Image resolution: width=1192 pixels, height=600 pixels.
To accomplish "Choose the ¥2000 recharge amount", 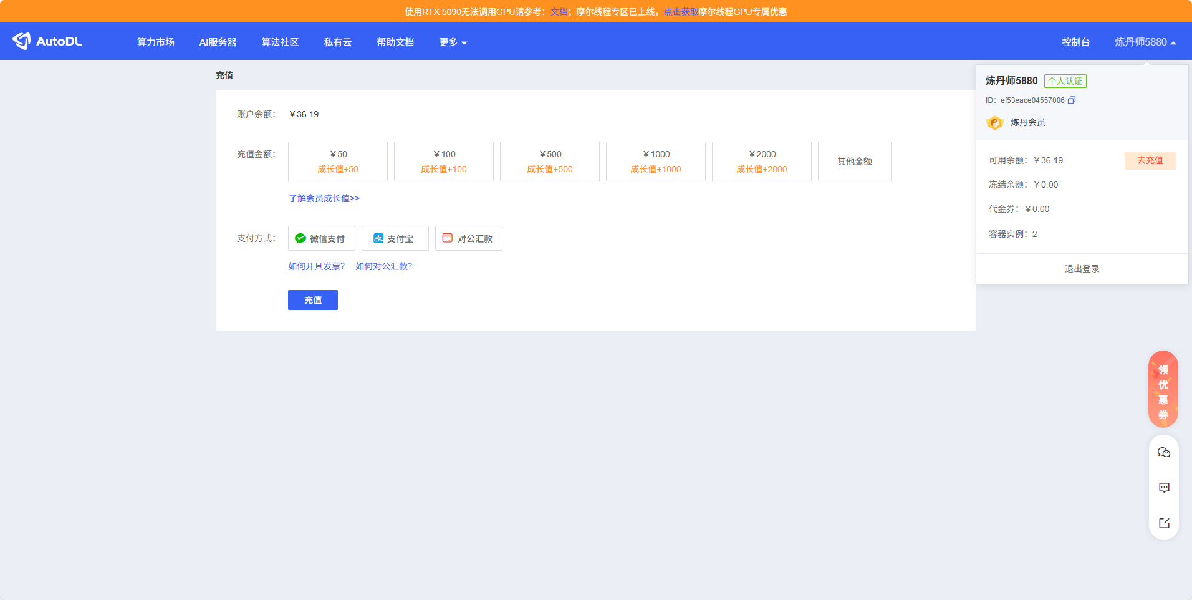I will [x=762, y=162].
